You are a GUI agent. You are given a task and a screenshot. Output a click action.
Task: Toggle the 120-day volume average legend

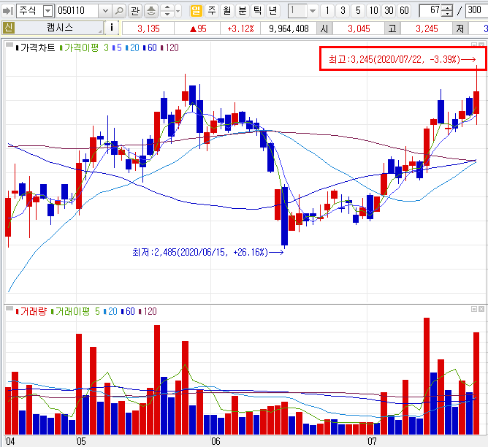click(148, 311)
